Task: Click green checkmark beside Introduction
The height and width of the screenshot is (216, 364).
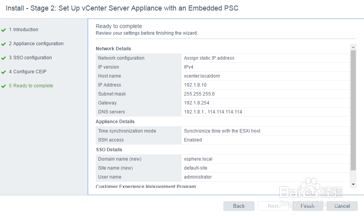Action: 4,30
